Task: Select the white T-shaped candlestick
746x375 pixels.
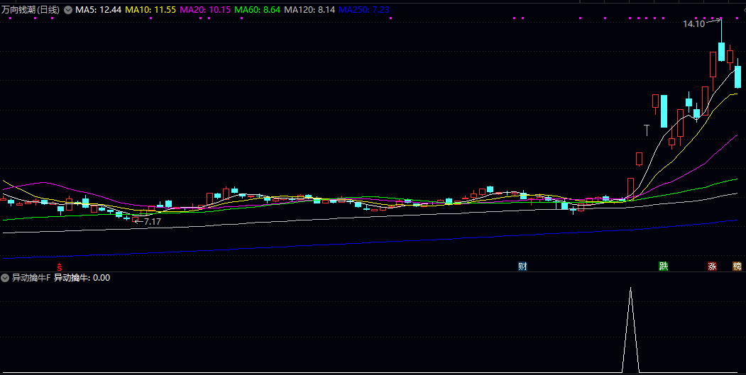Action: coord(647,130)
